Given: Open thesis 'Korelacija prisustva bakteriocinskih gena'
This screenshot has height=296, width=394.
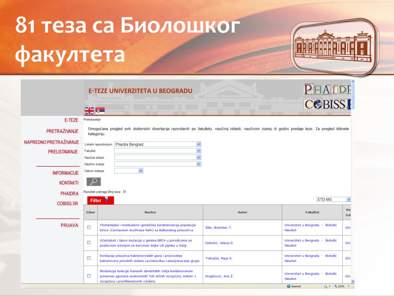Looking at the screenshot, I should click(150, 258).
